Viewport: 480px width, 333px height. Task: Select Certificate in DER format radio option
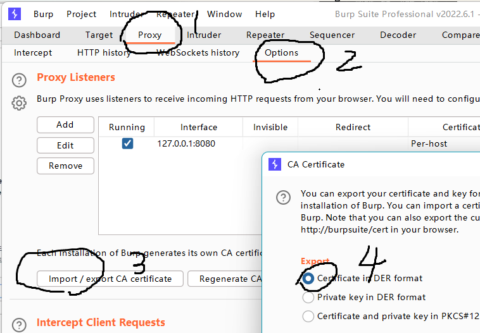[x=308, y=278]
